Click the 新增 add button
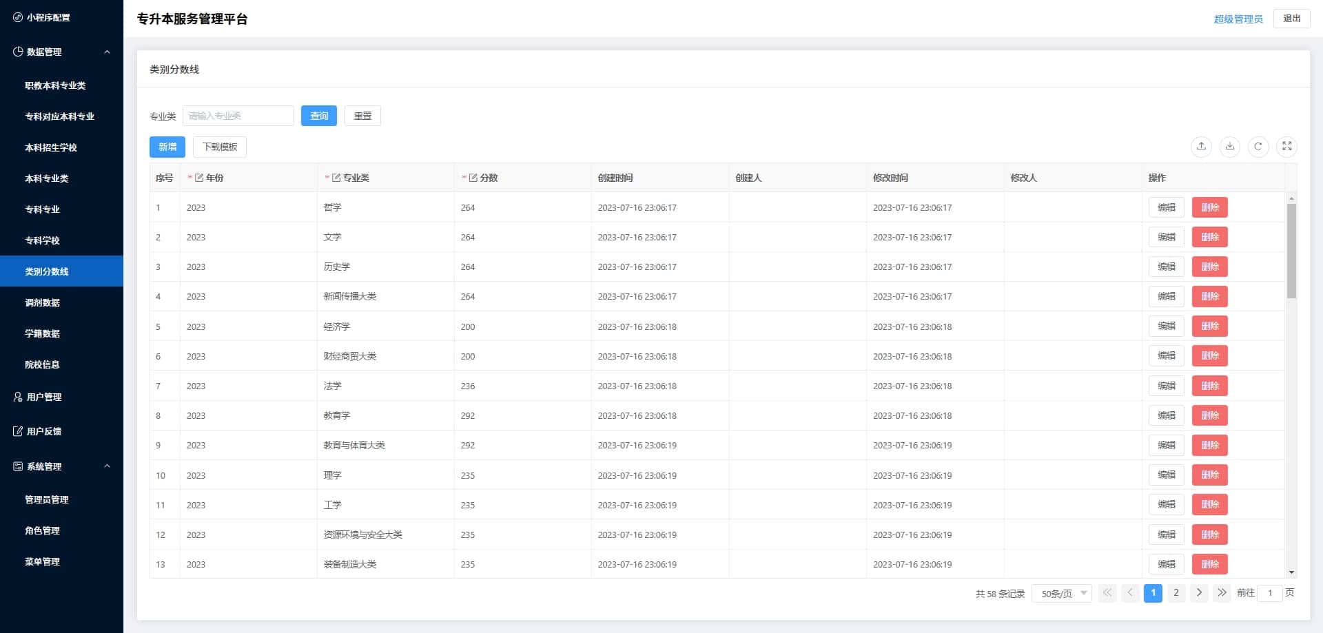This screenshot has width=1323, height=633. pos(167,147)
